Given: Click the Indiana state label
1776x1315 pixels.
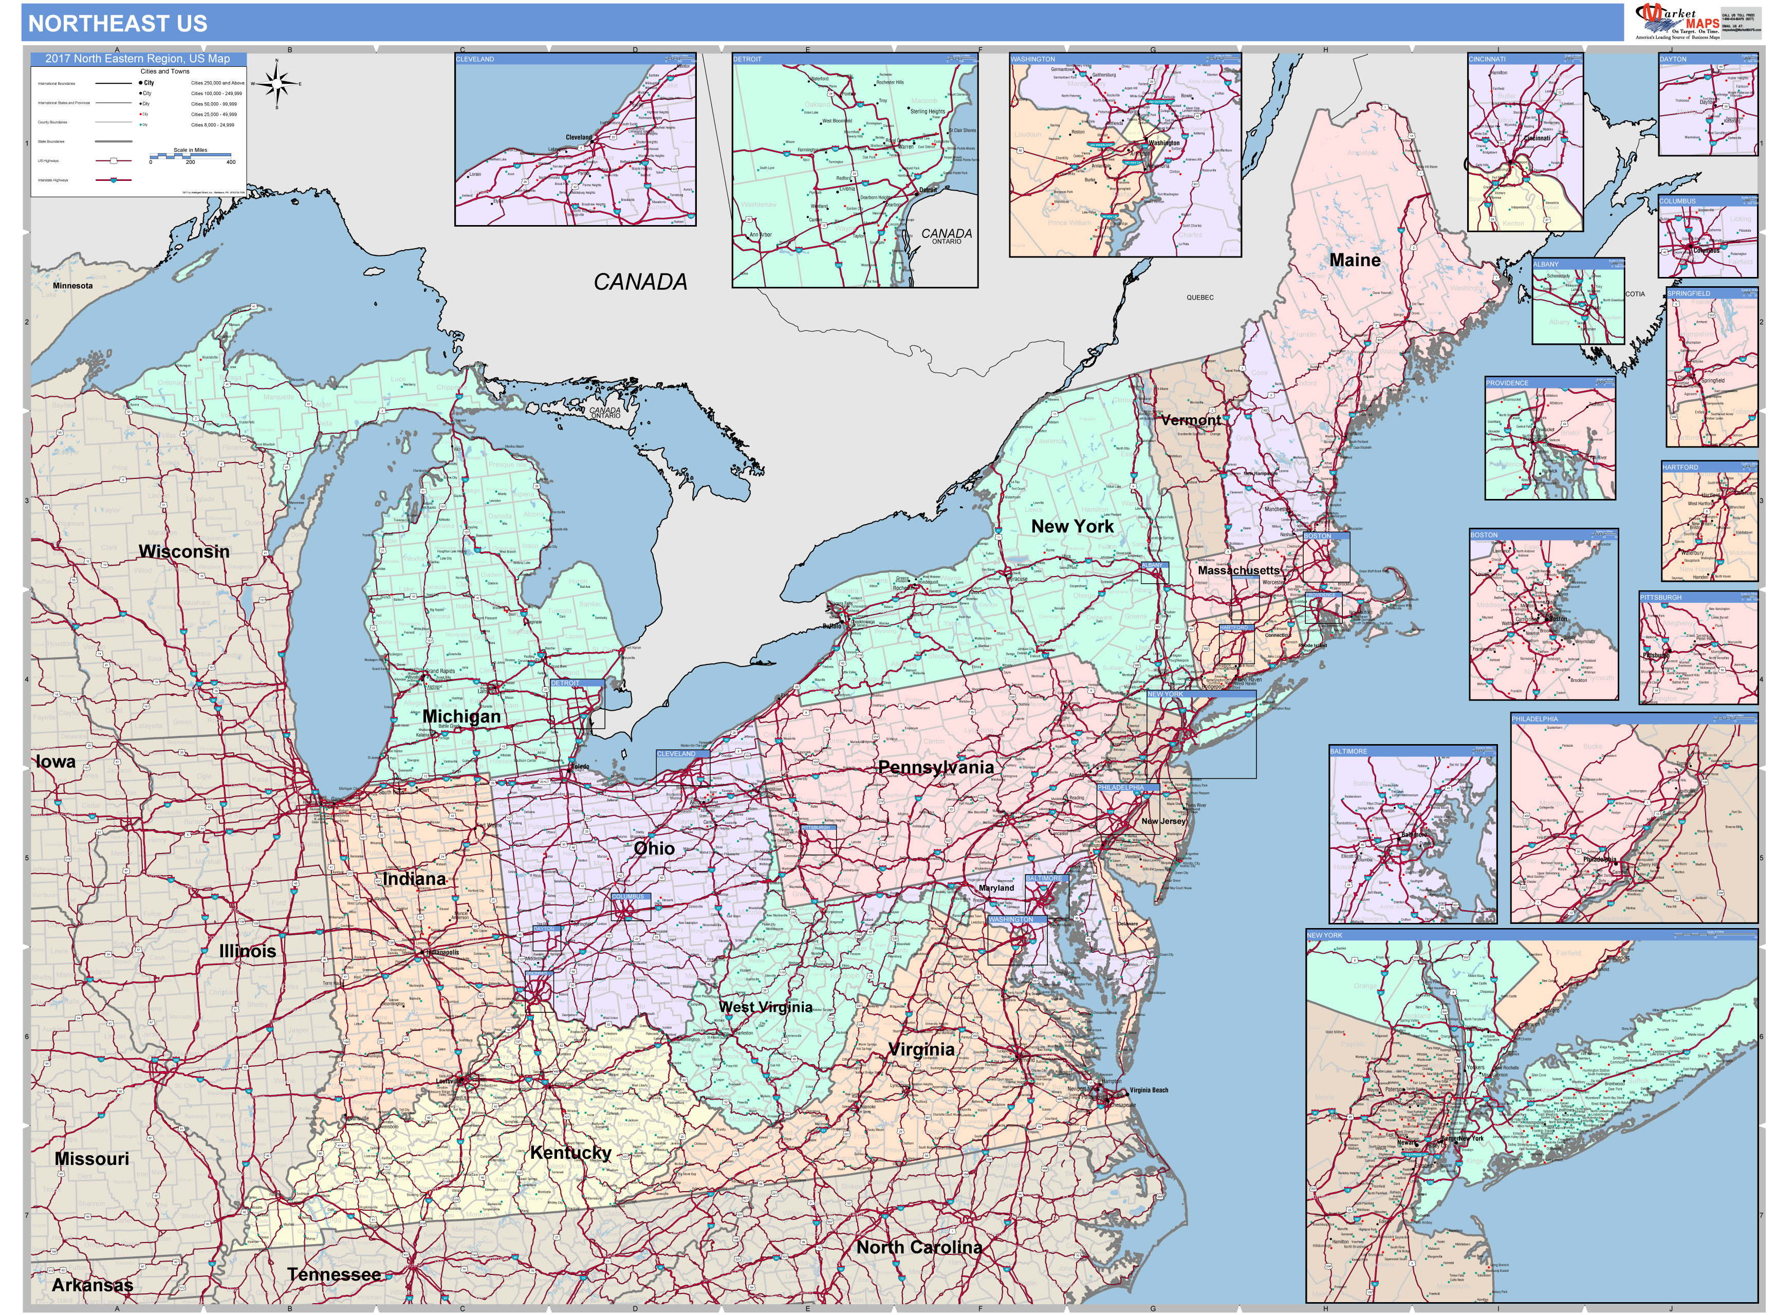Looking at the screenshot, I should 414,879.
